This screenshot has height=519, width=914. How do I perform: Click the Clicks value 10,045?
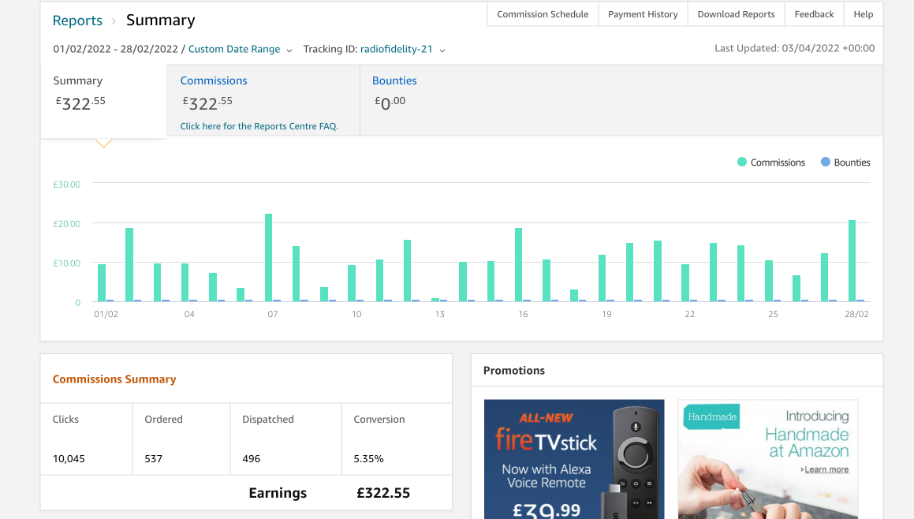coord(69,459)
